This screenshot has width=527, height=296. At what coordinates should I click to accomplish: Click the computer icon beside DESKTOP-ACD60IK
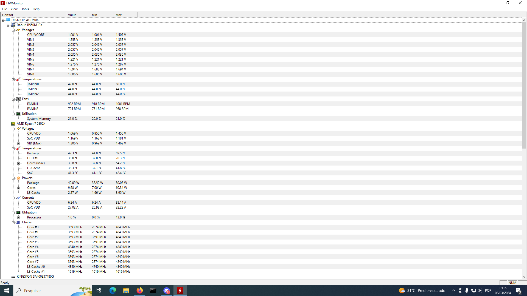click(x=8, y=20)
